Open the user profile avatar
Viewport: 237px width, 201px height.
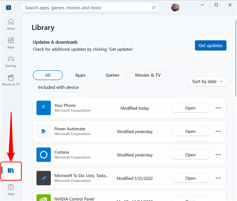(175, 7)
